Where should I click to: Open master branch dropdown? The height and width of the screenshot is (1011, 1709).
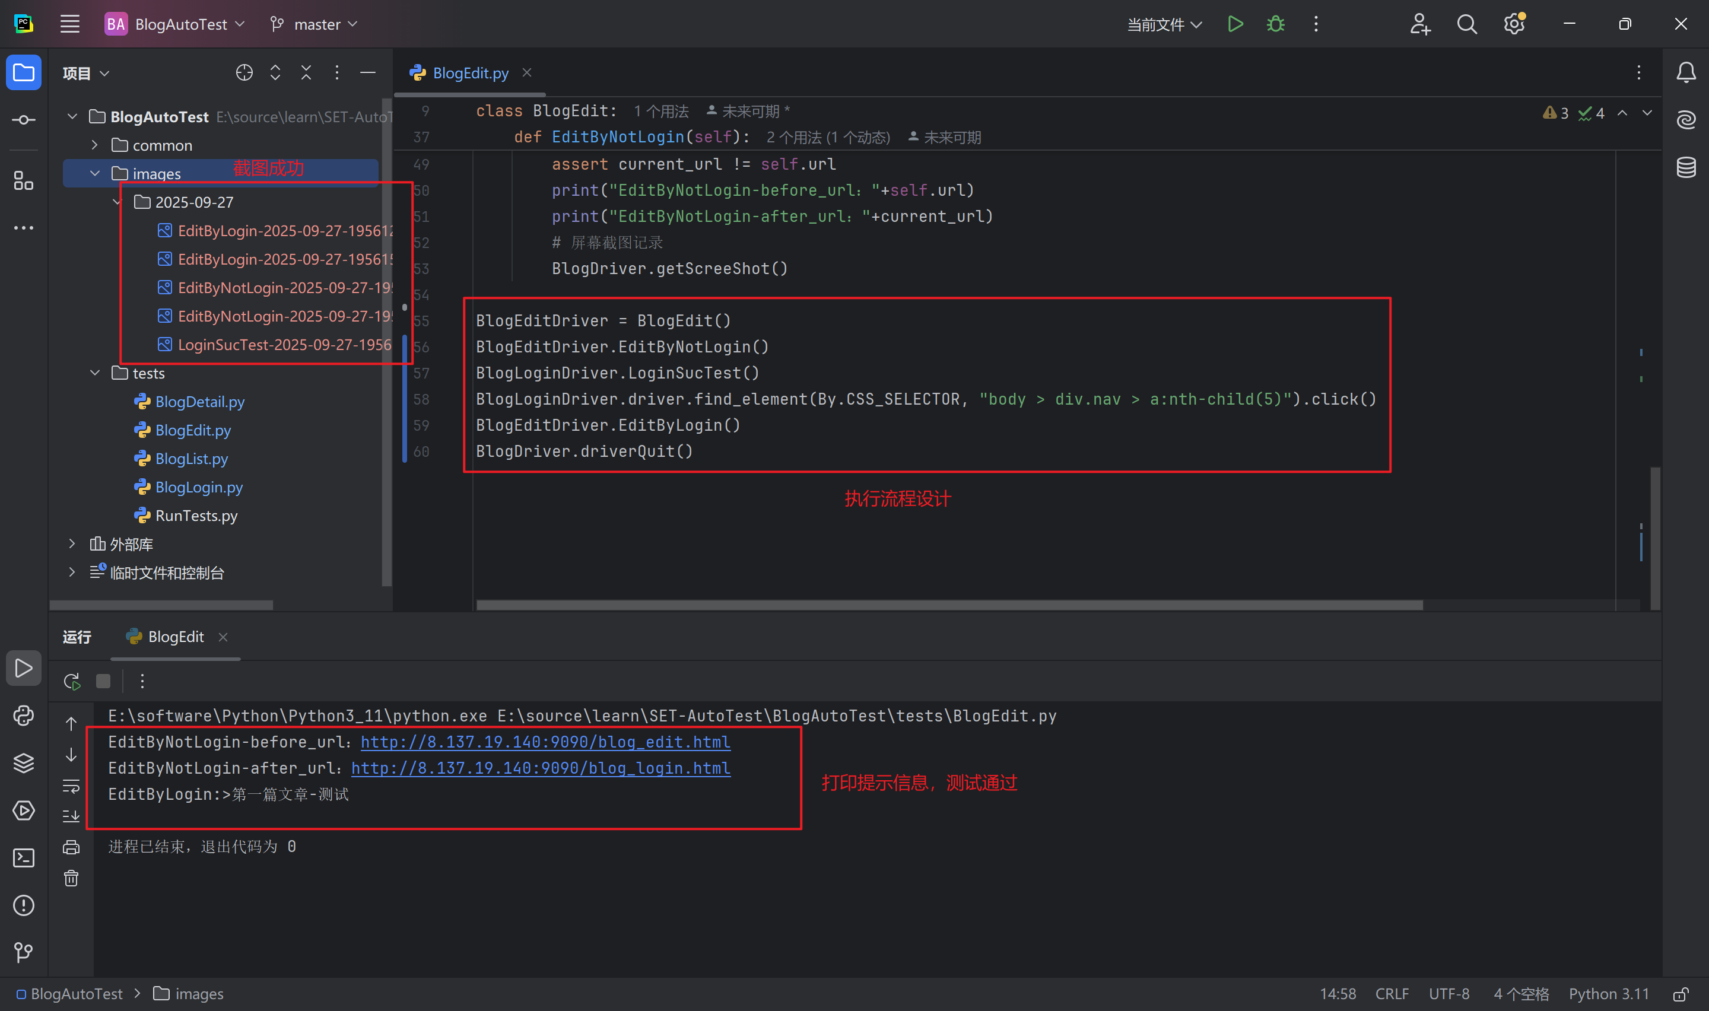(x=313, y=24)
